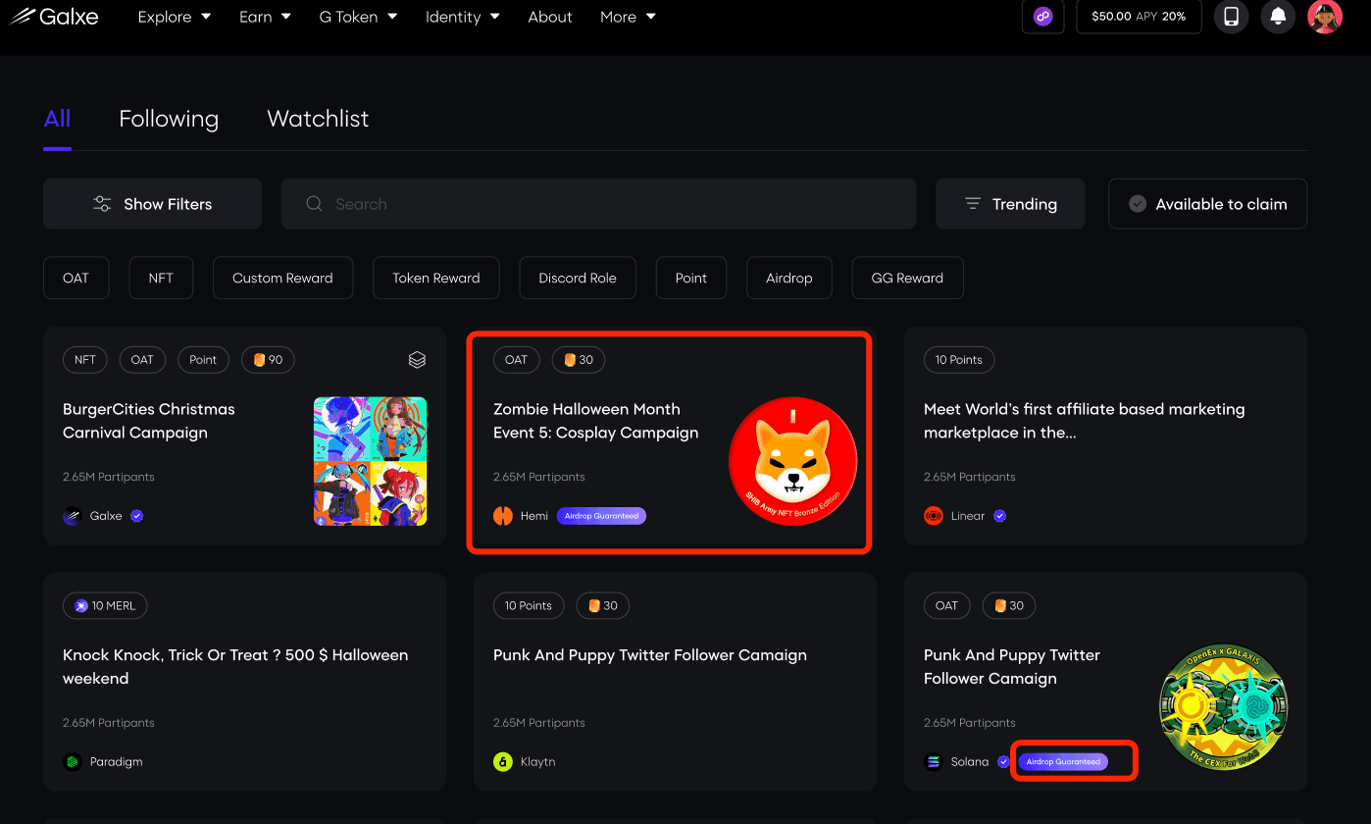Open the About page
This screenshot has width=1371, height=824.
point(550,17)
